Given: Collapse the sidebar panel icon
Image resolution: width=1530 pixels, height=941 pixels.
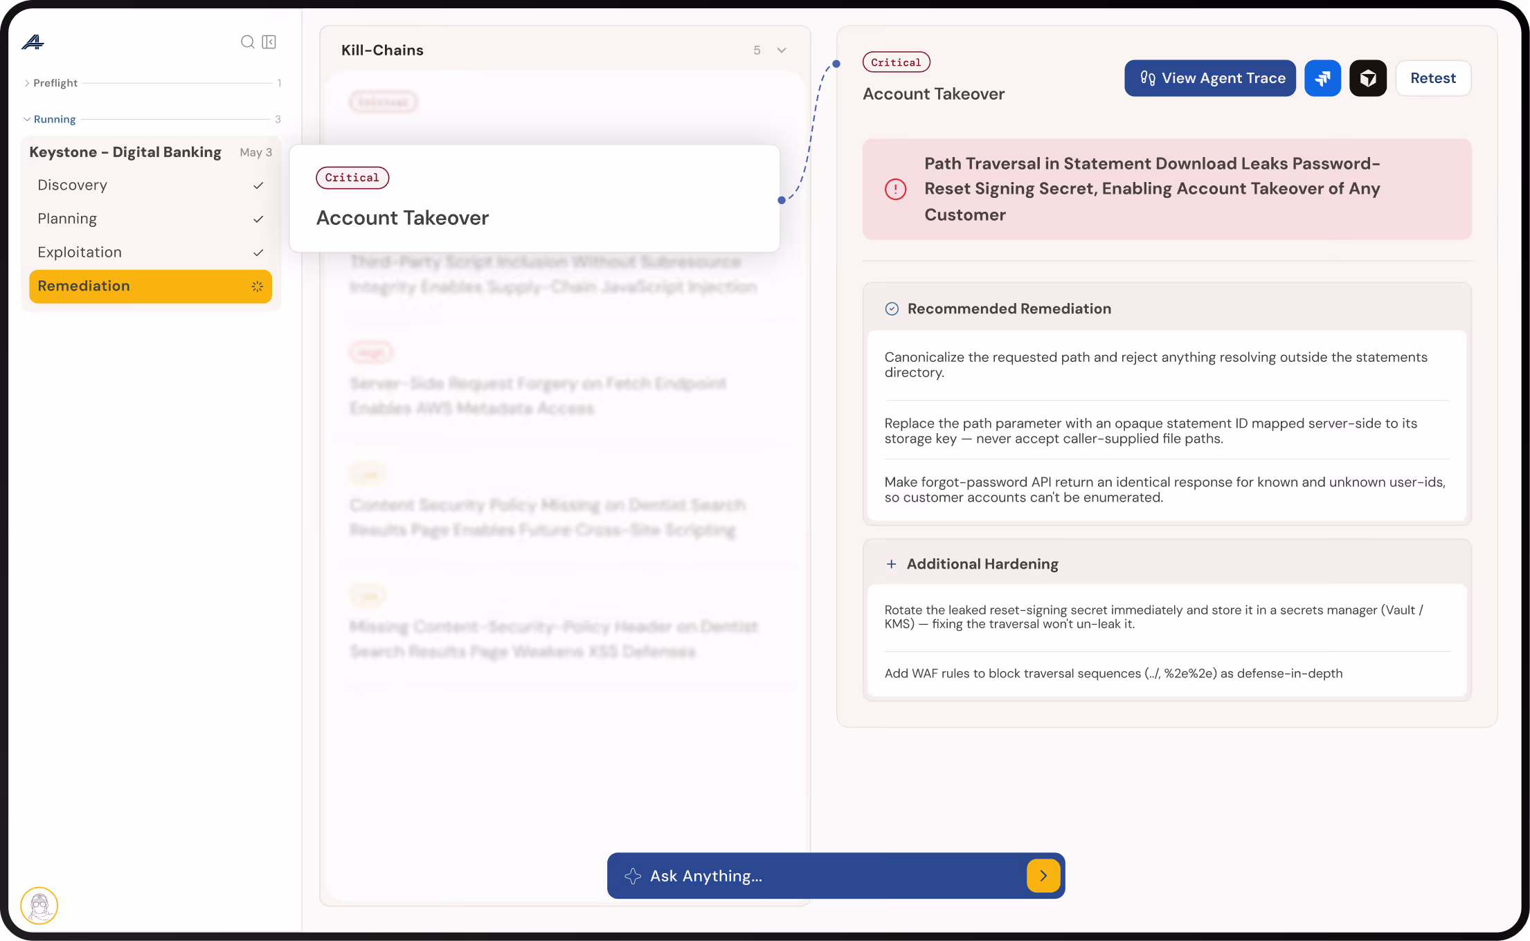Looking at the screenshot, I should coord(269,42).
